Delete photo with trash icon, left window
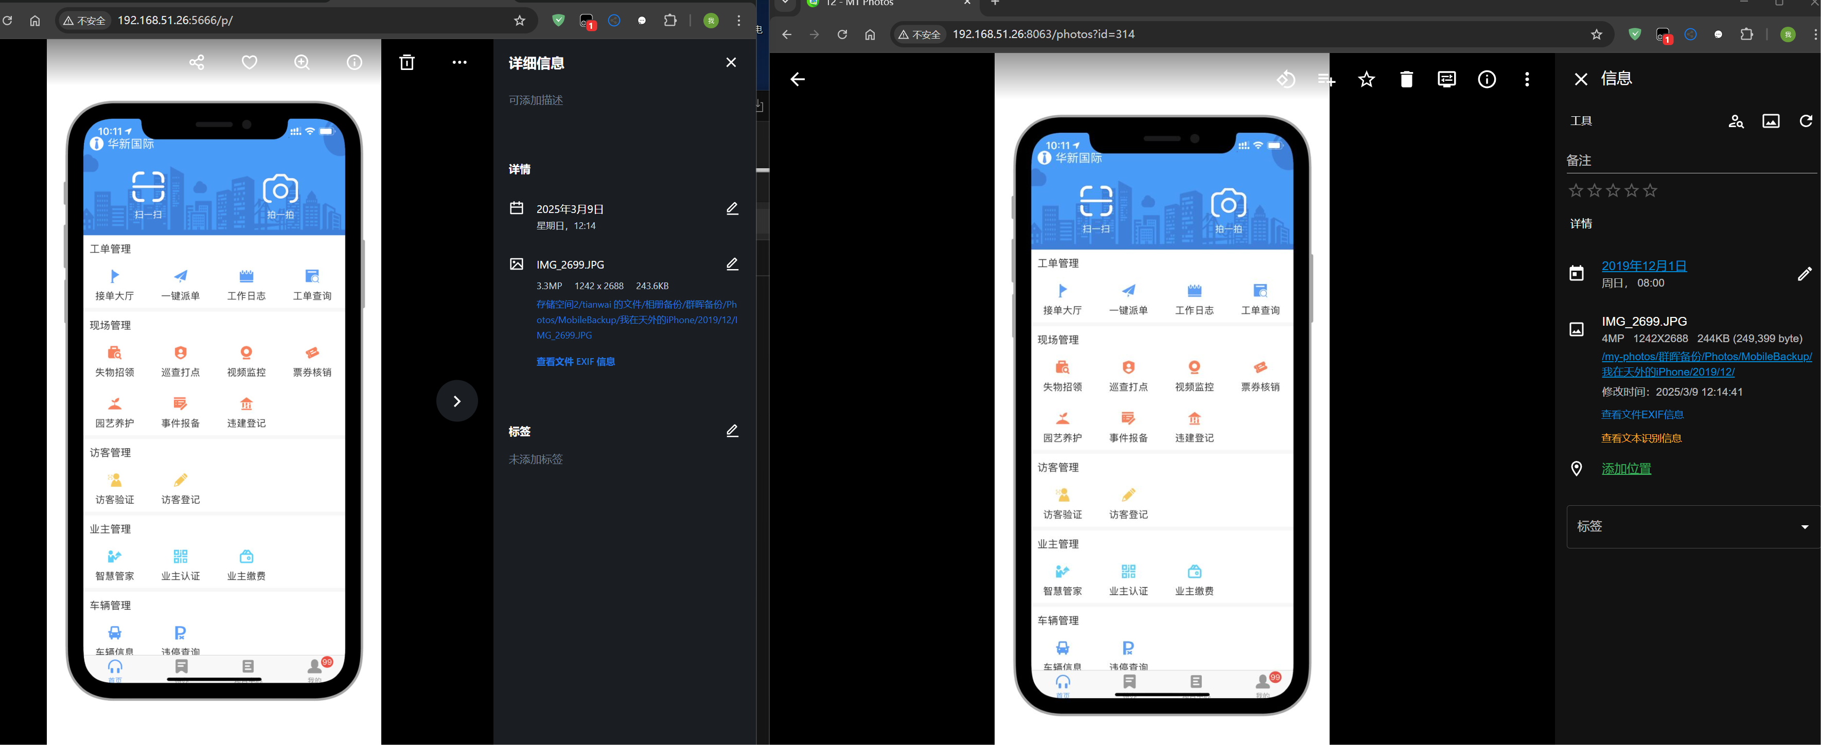Viewport: 1821px width, 745px height. [x=407, y=62]
